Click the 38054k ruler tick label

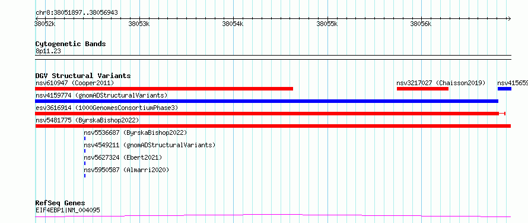(x=233, y=24)
